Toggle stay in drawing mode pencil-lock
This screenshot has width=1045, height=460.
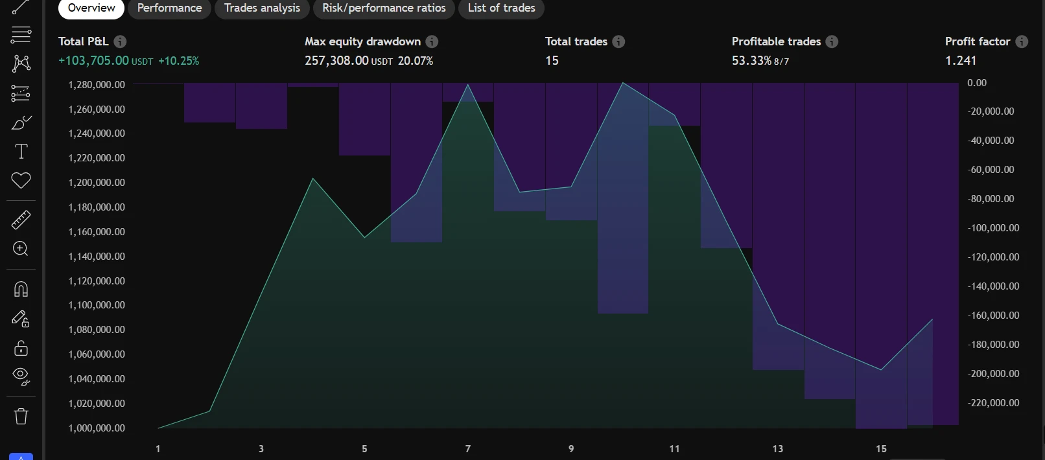pyautogui.click(x=21, y=319)
